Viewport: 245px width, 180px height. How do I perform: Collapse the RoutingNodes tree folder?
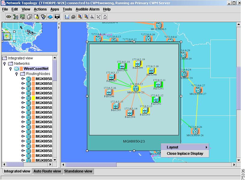tap(17, 74)
